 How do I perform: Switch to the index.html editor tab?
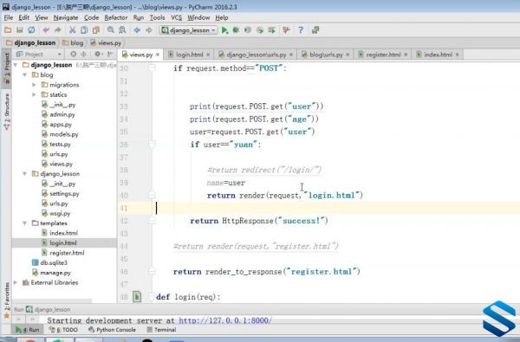coord(438,55)
